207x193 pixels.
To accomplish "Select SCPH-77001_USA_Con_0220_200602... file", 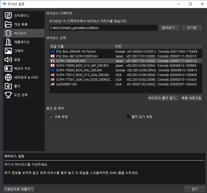I will 84,80.
